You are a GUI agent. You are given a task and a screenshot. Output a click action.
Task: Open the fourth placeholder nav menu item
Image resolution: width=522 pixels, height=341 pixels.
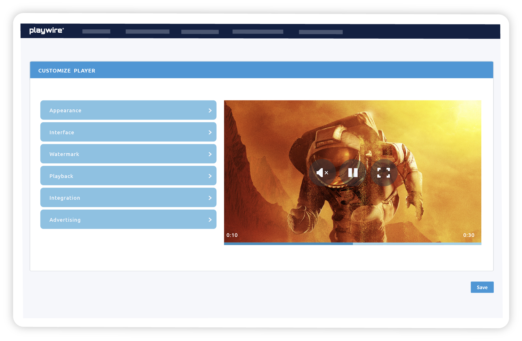258,32
